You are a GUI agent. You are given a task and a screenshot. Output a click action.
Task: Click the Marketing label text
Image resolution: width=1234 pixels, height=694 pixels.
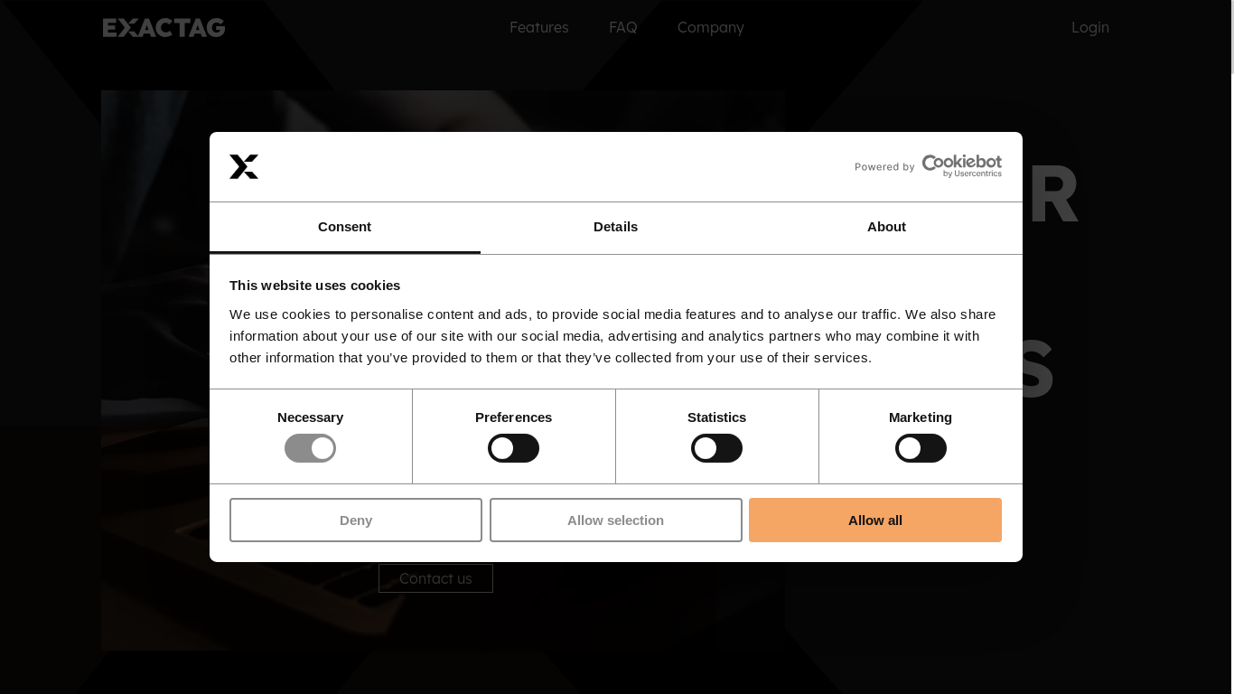(x=921, y=417)
